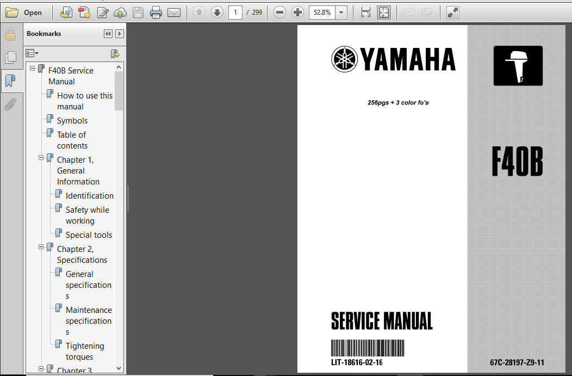Open the Special tools bookmark

(89, 235)
